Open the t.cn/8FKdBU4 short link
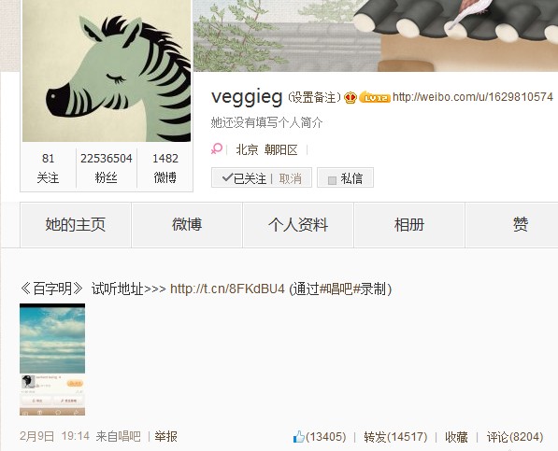 point(227,289)
